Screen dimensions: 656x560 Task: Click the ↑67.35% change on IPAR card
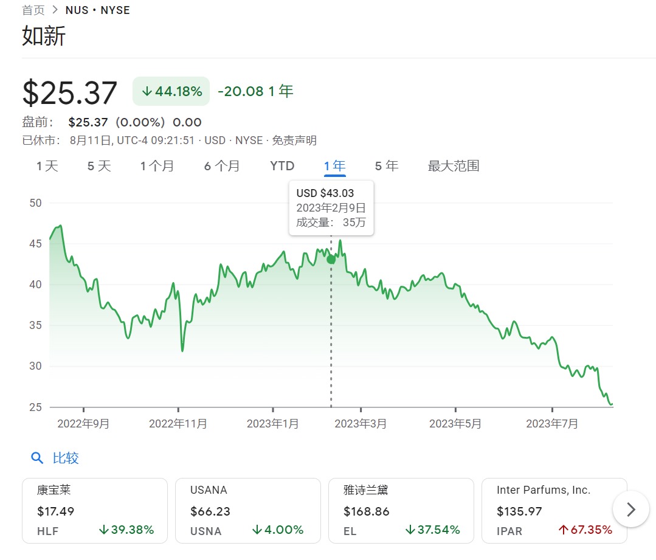(585, 530)
